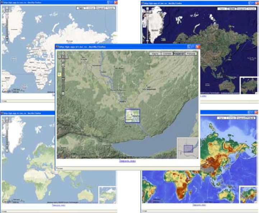The image size is (259, 213).
Task: Select Карта map type in bottom-right window
Action: point(221,118)
